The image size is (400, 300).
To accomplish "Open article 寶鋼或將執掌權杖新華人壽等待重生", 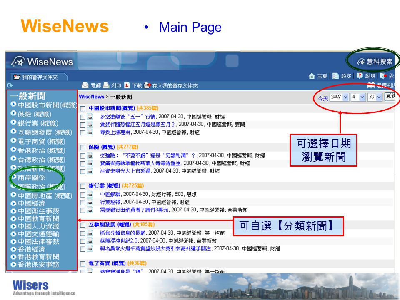I will tap(140, 163).
